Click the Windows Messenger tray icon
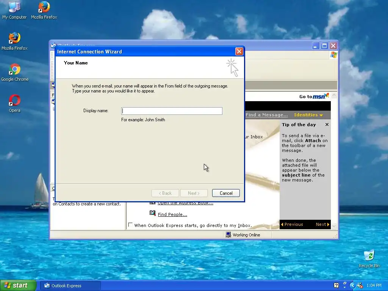The image size is (388, 291). [360, 286]
